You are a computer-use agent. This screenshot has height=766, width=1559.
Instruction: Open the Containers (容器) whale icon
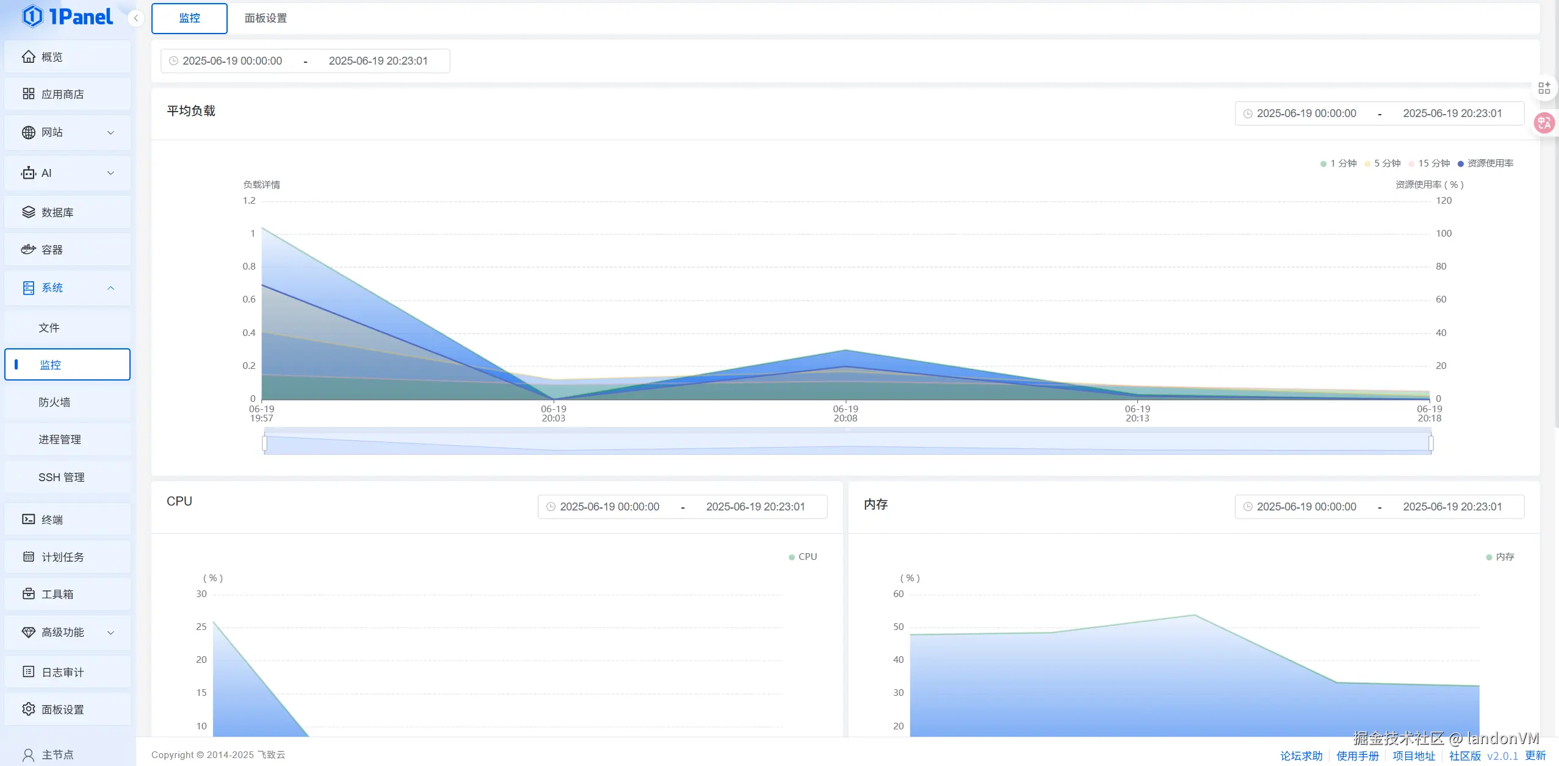[x=28, y=249]
